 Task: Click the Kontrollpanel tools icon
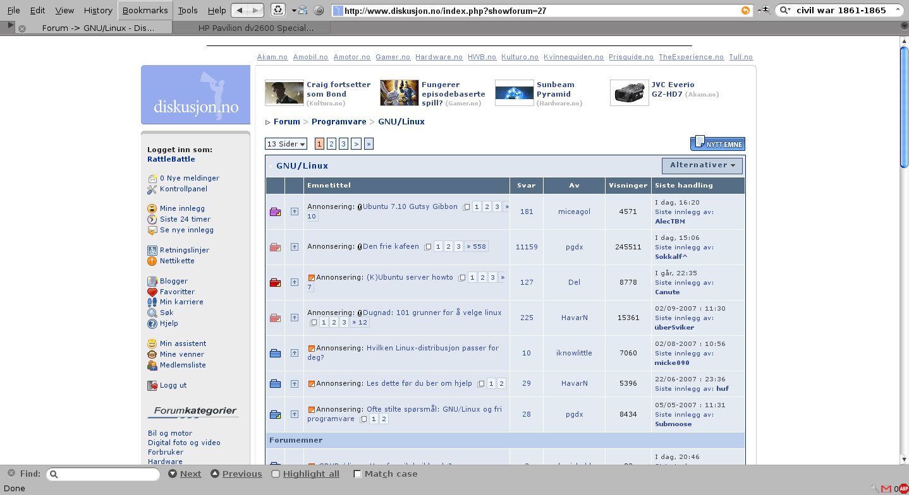click(x=152, y=189)
